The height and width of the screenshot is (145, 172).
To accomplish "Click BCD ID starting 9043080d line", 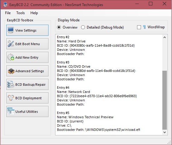I will (96, 71).
